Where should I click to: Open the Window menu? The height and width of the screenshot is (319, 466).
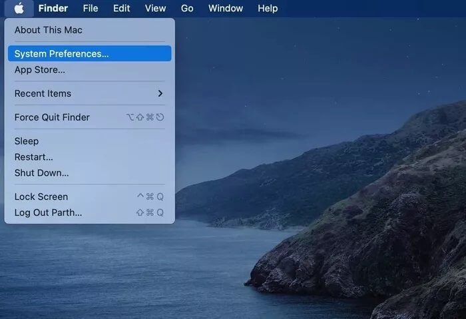coord(225,9)
